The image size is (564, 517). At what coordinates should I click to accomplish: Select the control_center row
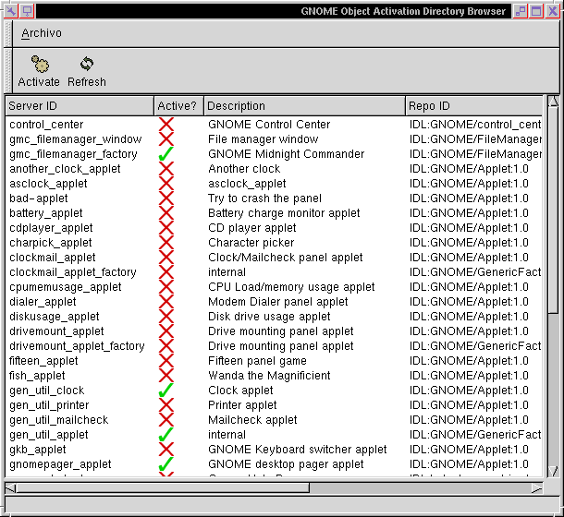pyautogui.click(x=274, y=125)
